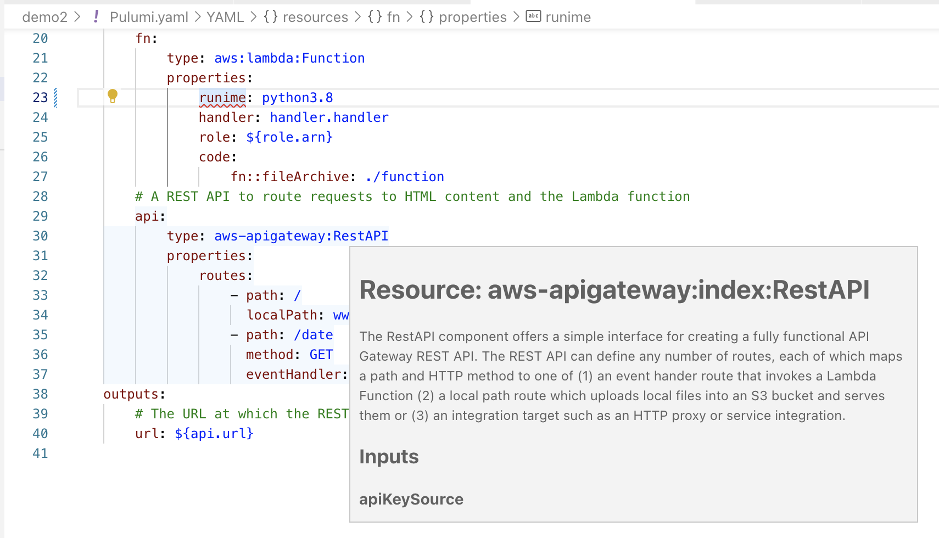Expand chevron after Pulumi.yaml breadcrumb

(197, 17)
